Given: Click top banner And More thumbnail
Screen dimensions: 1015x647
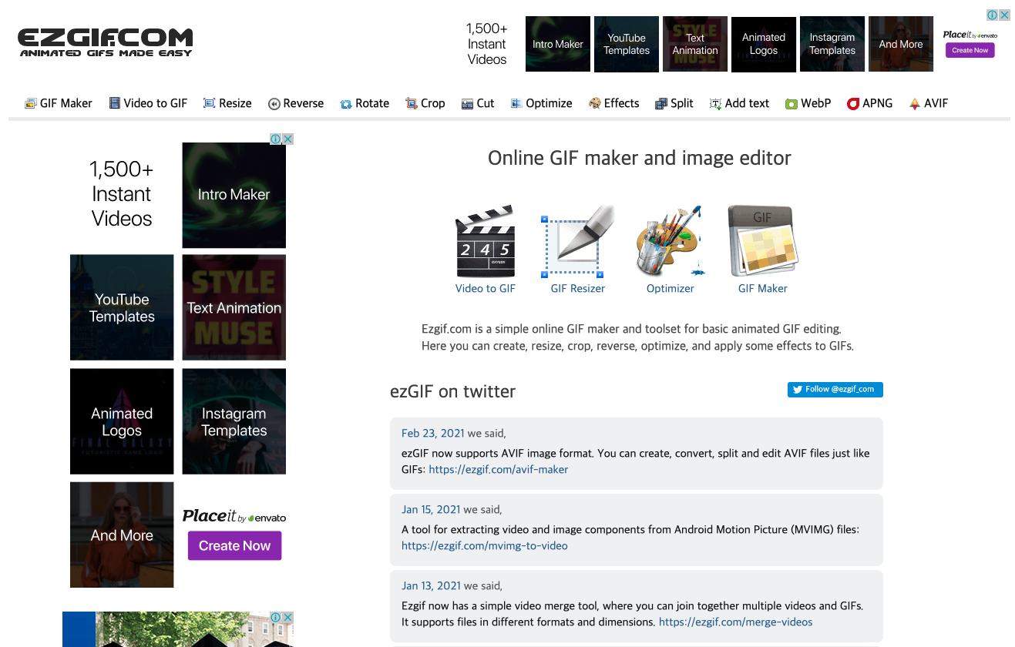Looking at the screenshot, I should click(x=901, y=44).
